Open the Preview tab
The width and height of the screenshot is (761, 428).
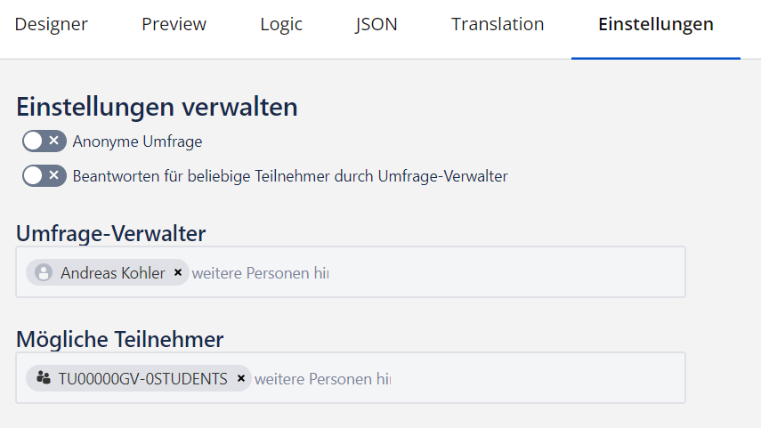pos(174,24)
